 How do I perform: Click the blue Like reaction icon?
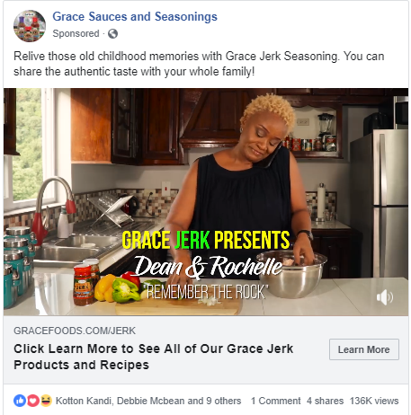point(20,401)
